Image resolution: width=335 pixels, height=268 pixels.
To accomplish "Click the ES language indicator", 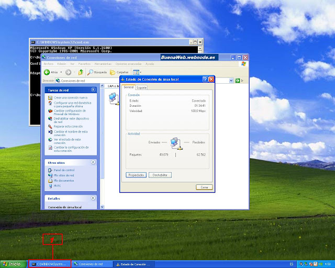I will tap(292, 264).
